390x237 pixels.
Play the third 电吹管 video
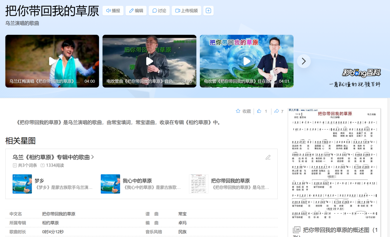247,61
